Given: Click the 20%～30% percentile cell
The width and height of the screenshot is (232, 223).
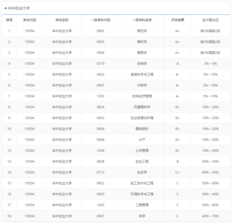Looking at the screenshot, I should click(x=210, y=161).
